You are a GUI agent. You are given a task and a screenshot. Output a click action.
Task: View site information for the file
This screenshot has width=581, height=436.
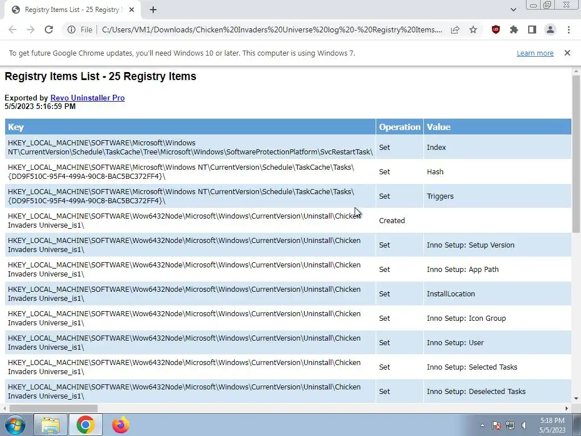[x=71, y=30]
